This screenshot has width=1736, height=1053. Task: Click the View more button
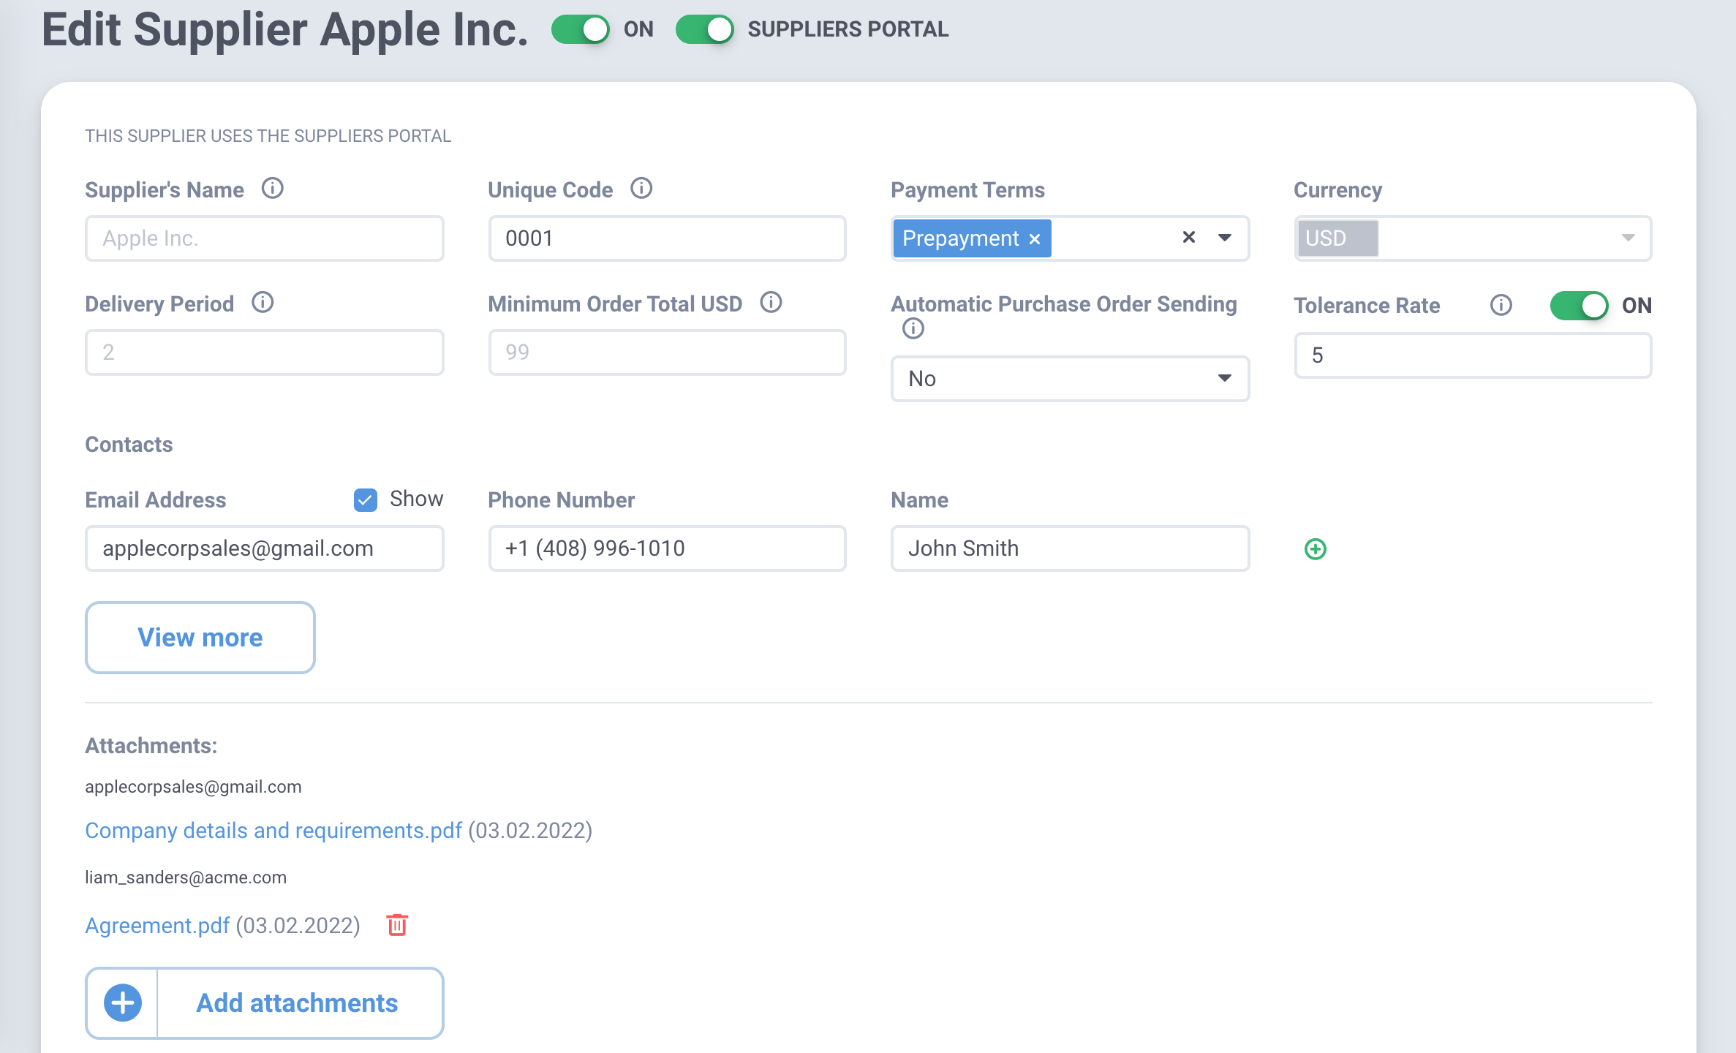click(200, 638)
